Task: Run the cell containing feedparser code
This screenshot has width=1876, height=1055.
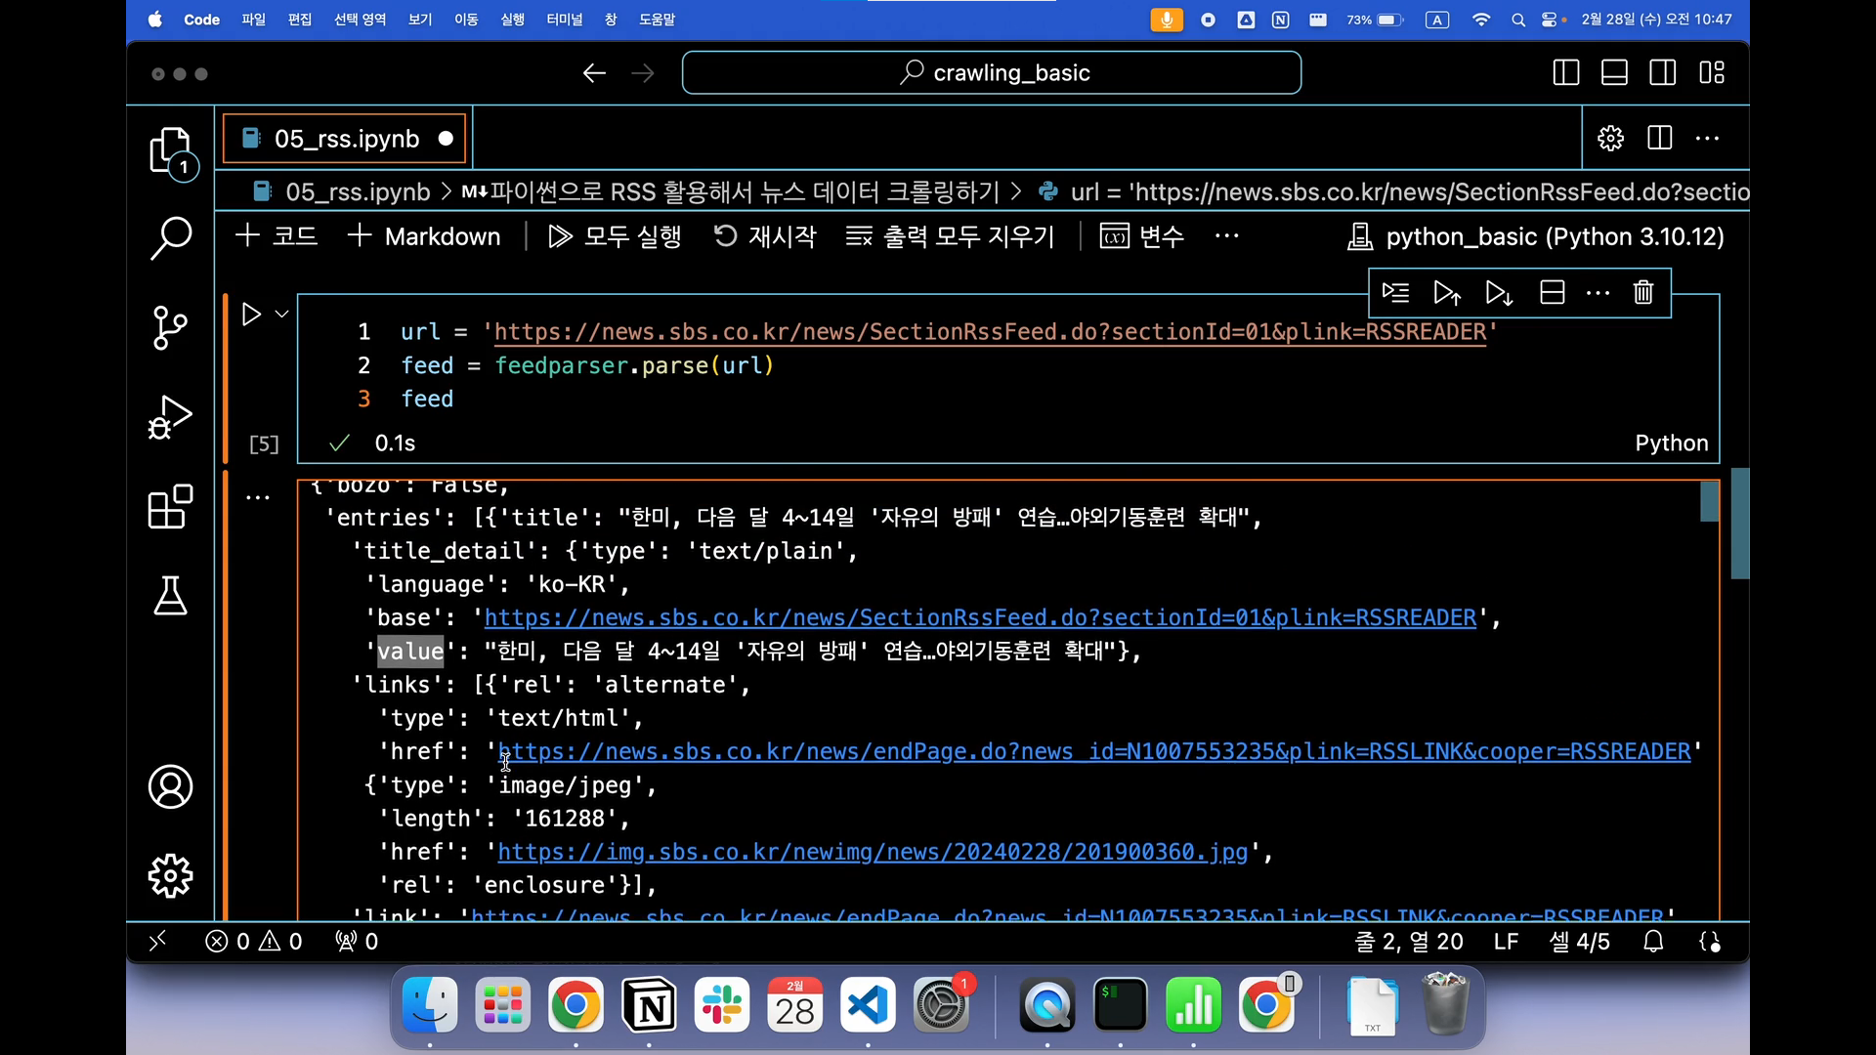Action: (x=251, y=315)
